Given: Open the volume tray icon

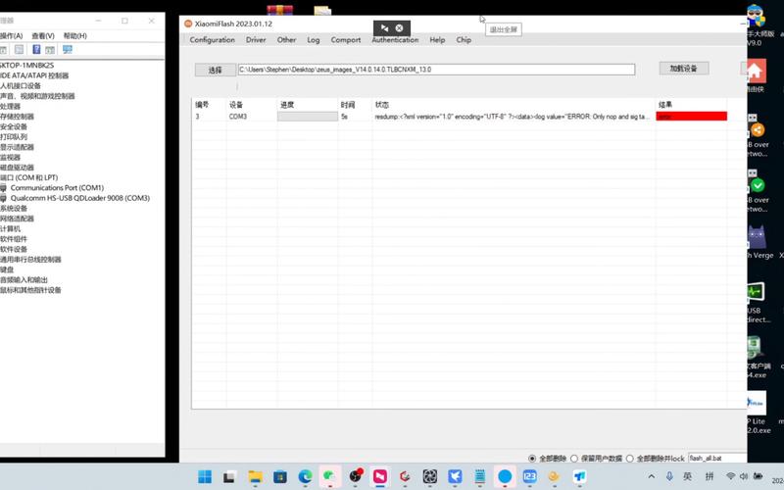Looking at the screenshot, I should pyautogui.click(x=744, y=476).
